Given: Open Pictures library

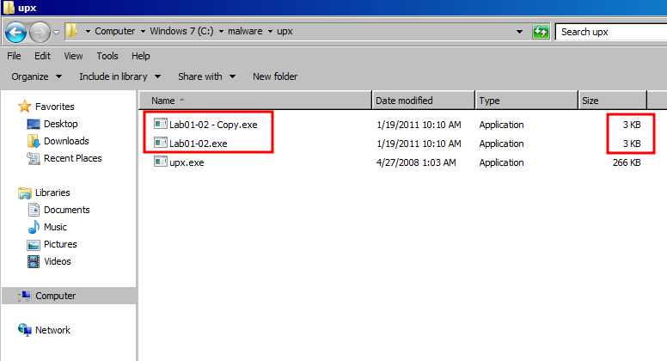Looking at the screenshot, I should pos(60,244).
